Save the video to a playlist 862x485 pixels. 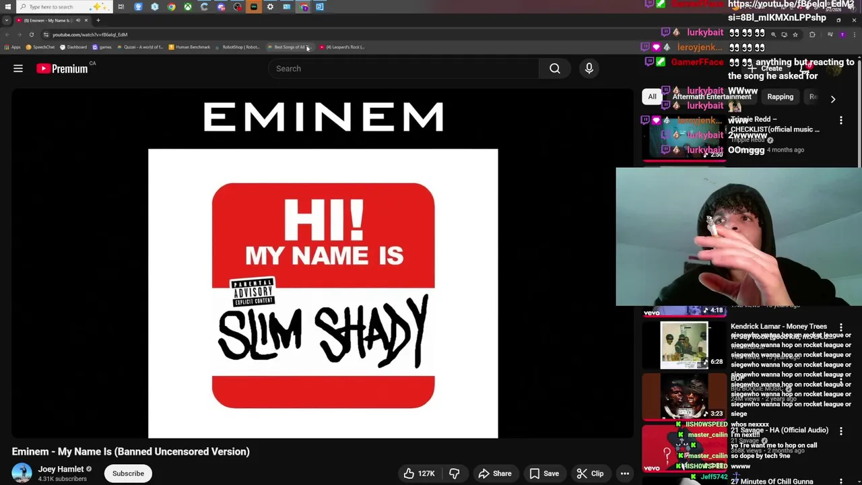tap(544, 474)
